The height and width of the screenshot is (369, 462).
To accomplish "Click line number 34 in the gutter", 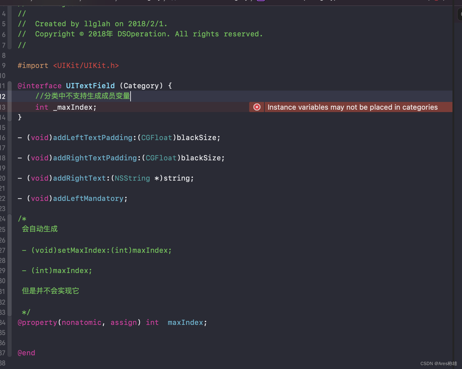I will 3,323.
